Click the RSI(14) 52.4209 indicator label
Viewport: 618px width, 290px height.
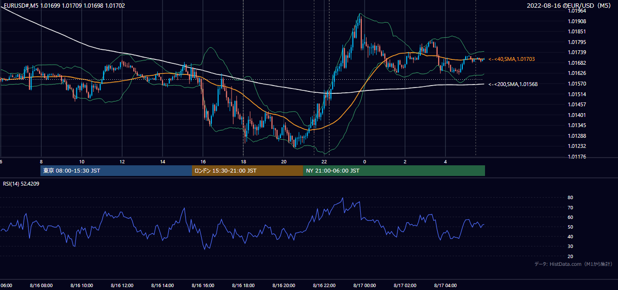pyautogui.click(x=21, y=184)
